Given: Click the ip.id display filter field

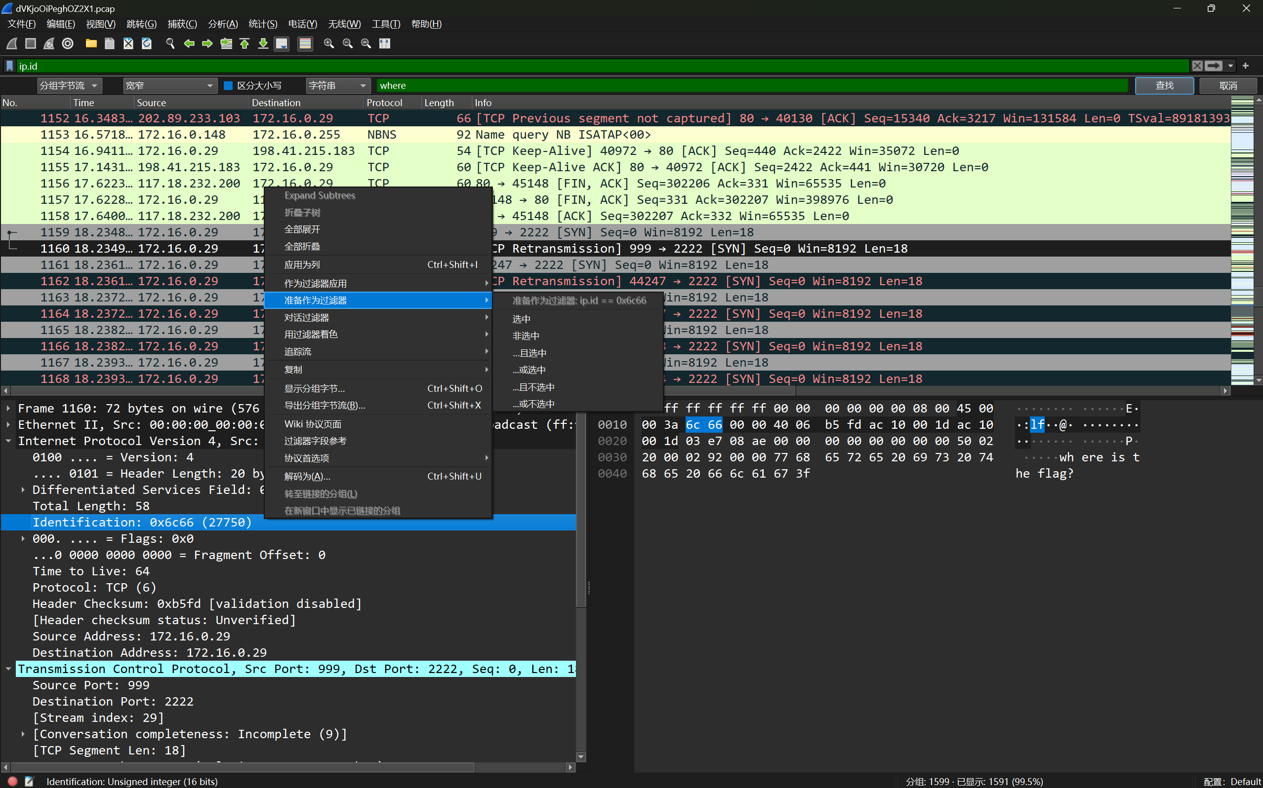Looking at the screenshot, I should click(x=603, y=66).
